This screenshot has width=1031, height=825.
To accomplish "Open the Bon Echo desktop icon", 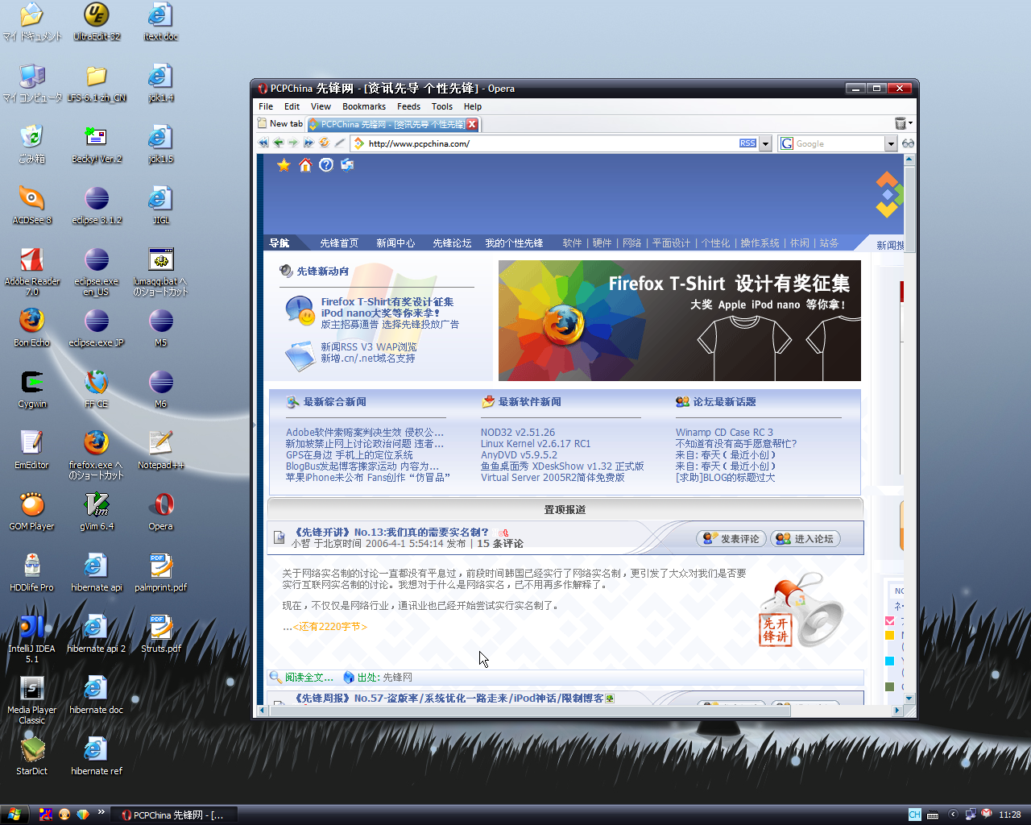I will click(x=31, y=328).
